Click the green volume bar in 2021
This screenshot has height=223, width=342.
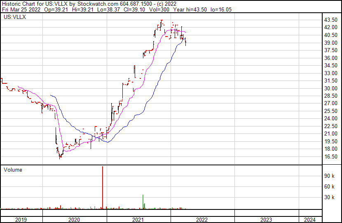[x=143, y=202]
